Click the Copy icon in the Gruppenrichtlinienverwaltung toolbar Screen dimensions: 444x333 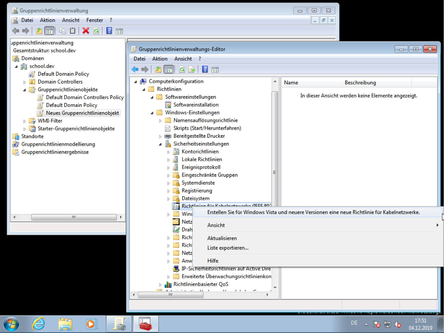pyautogui.click(x=63, y=31)
